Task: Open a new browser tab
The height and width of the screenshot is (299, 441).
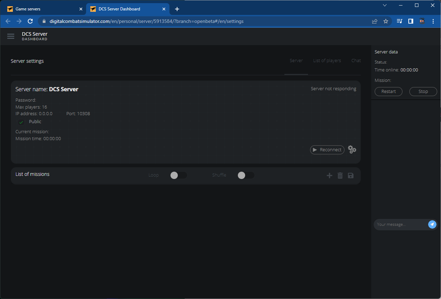Action: click(177, 9)
